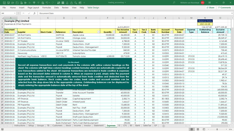
Task: Switch to Page Break Preview in status bar
Action: point(204,129)
